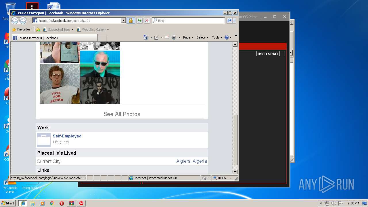
Task: Open the Page menu
Action: tap(188, 37)
